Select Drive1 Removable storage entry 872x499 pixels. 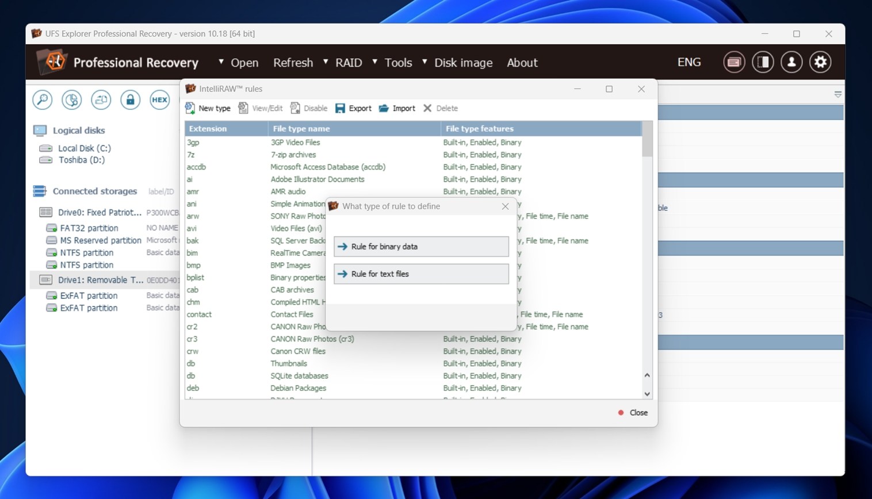click(x=100, y=280)
